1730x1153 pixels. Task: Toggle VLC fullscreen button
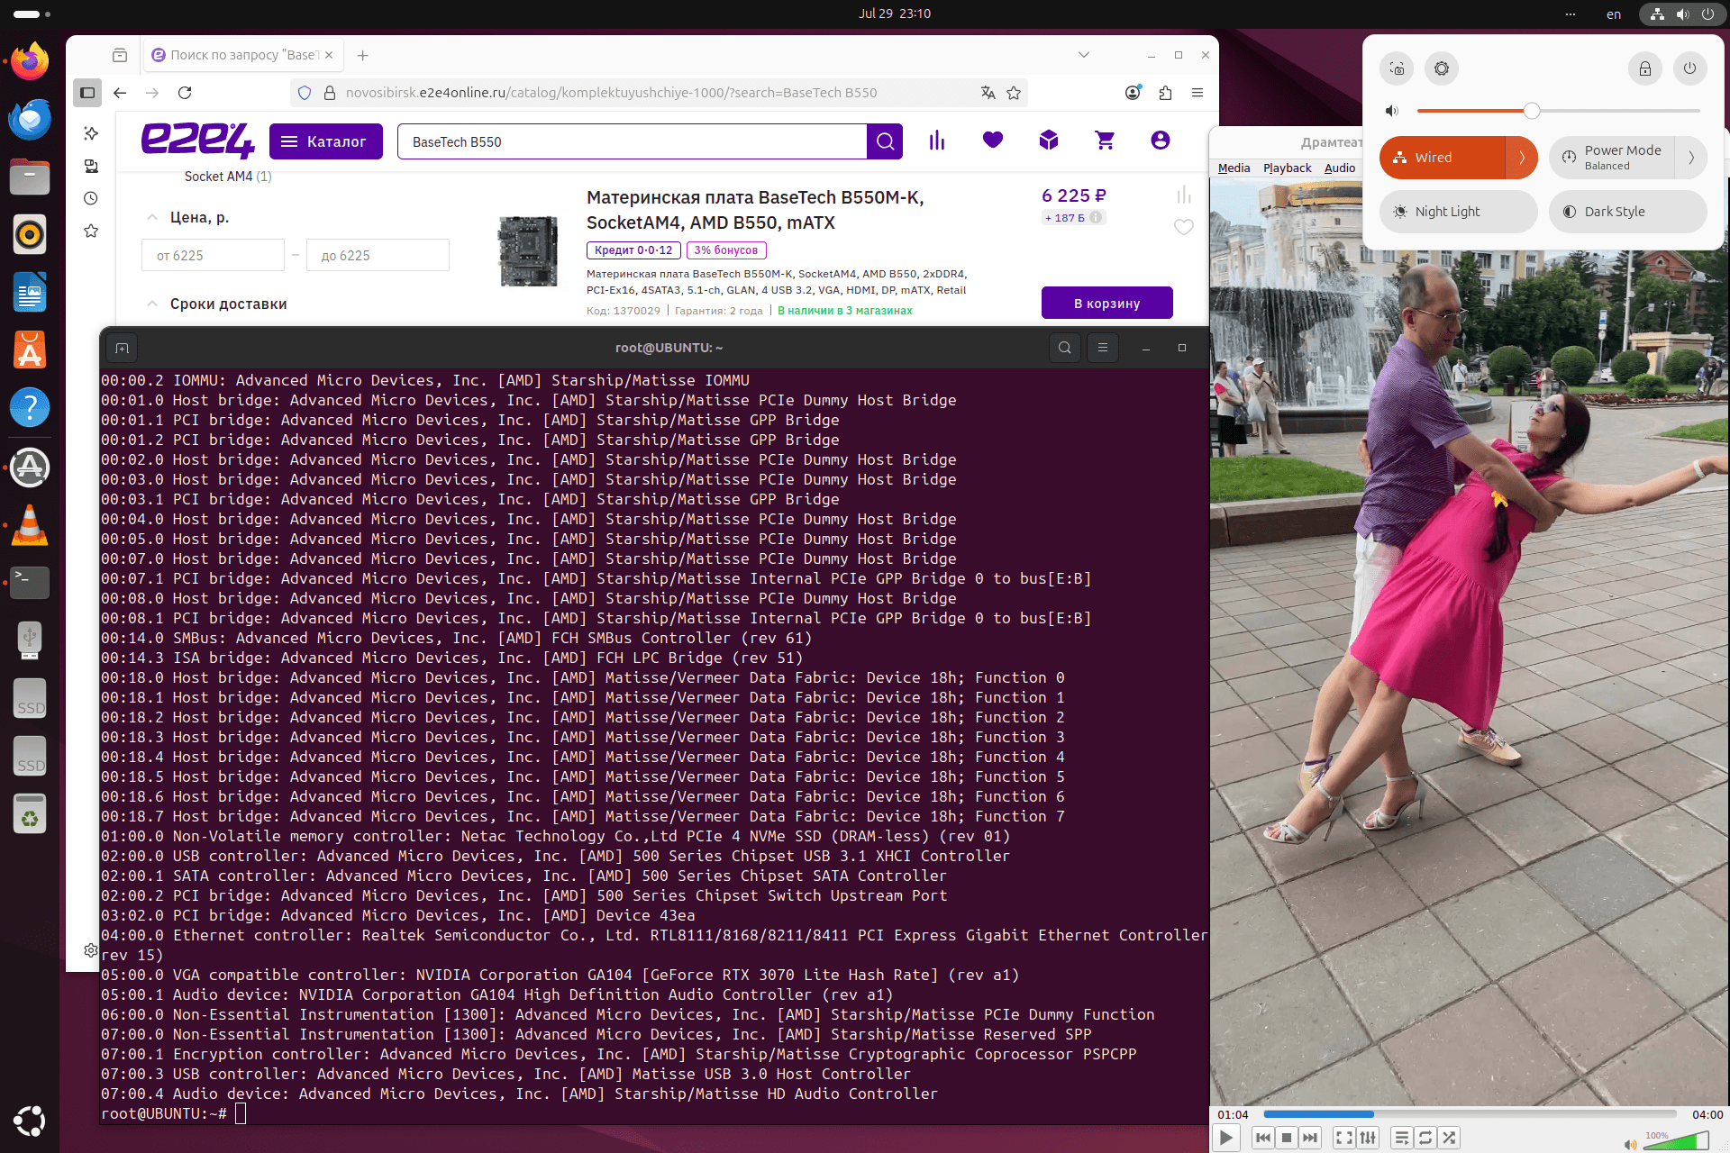1344,1138
